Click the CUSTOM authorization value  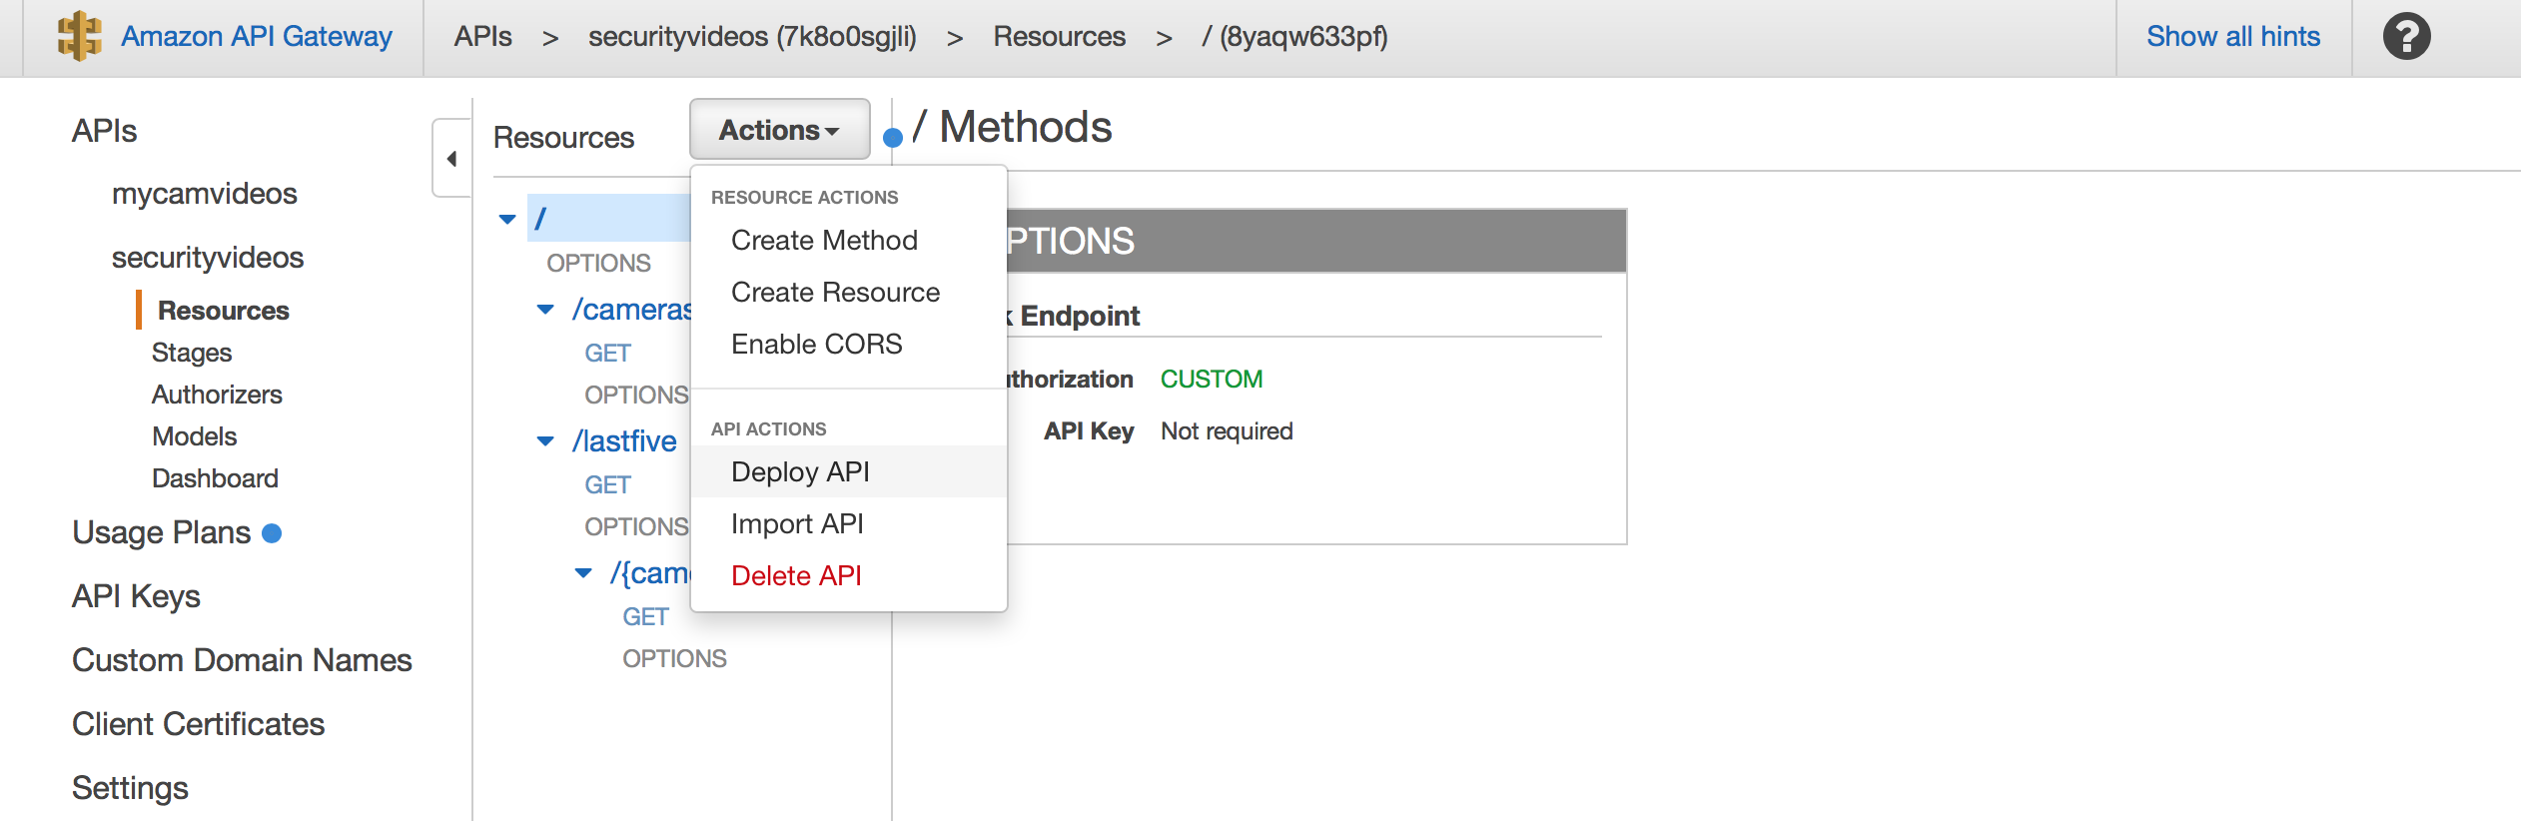[x=1212, y=379]
